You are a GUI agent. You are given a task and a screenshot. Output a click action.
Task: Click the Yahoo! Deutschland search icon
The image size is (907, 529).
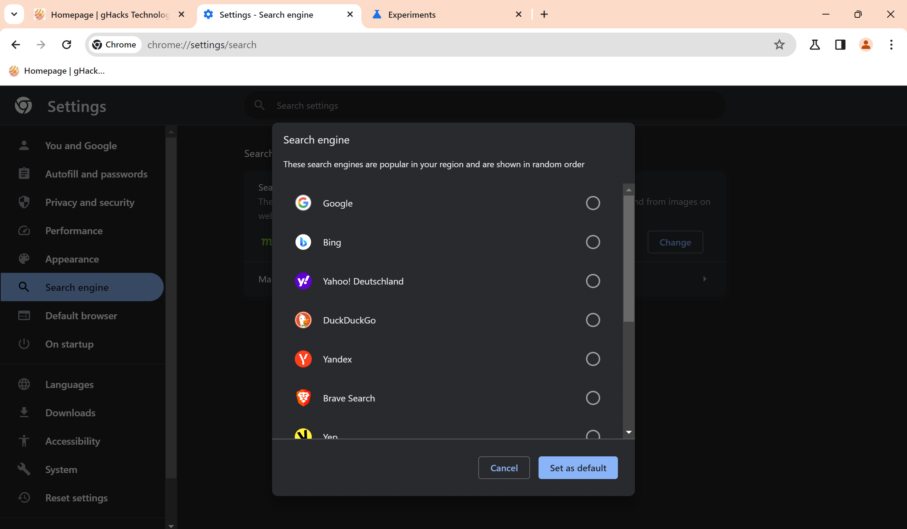click(304, 281)
